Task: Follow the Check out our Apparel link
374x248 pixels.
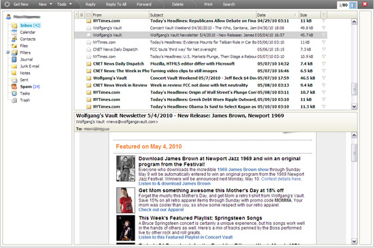Action: tap(161, 210)
